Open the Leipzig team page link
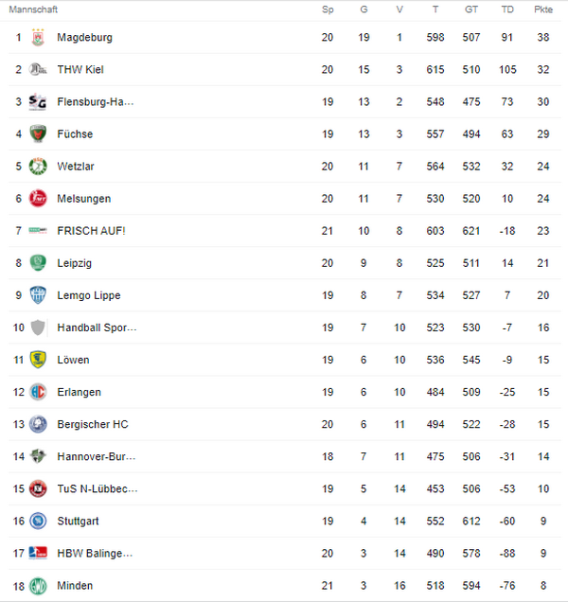Image resolution: width=568 pixels, height=602 pixels. click(x=74, y=263)
